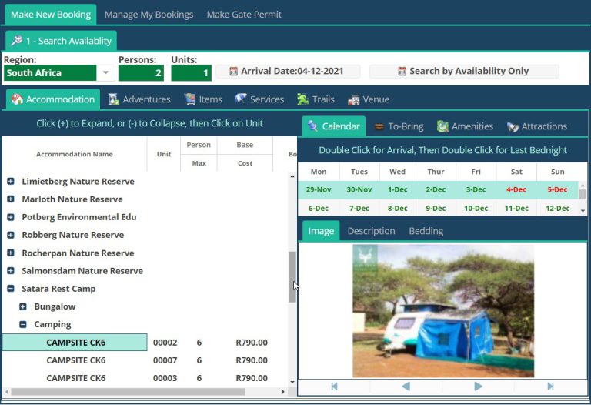This screenshot has width=591, height=405.
Task: Select 12-Dec in the calendar
Action: pos(557,208)
